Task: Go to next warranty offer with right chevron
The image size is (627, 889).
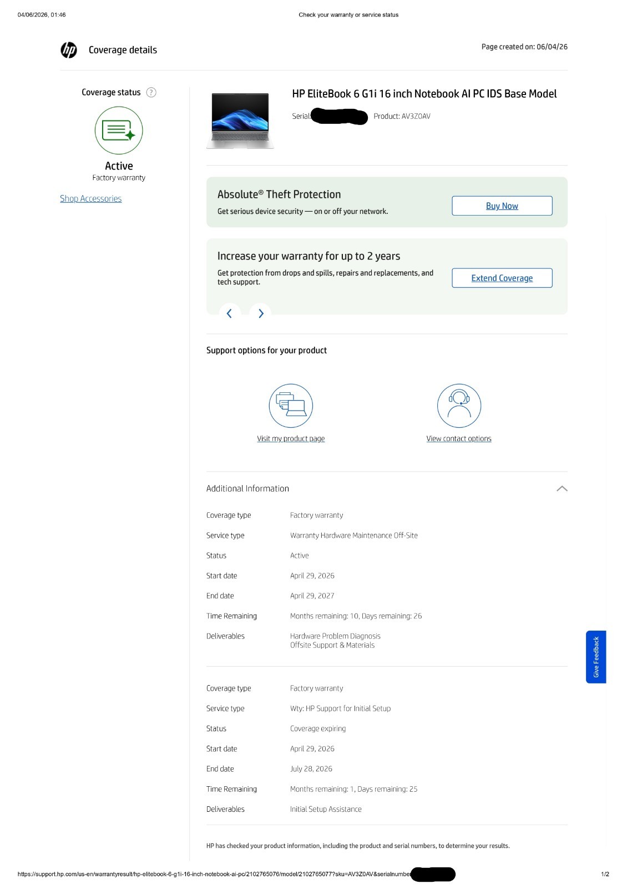Action: point(261,313)
